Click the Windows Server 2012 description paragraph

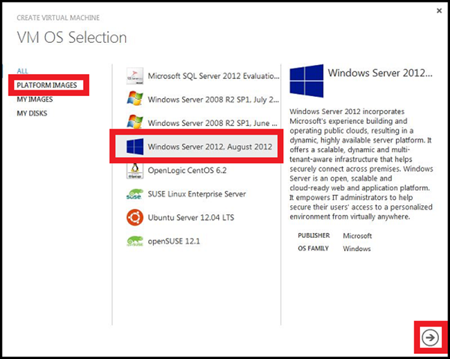(361, 164)
